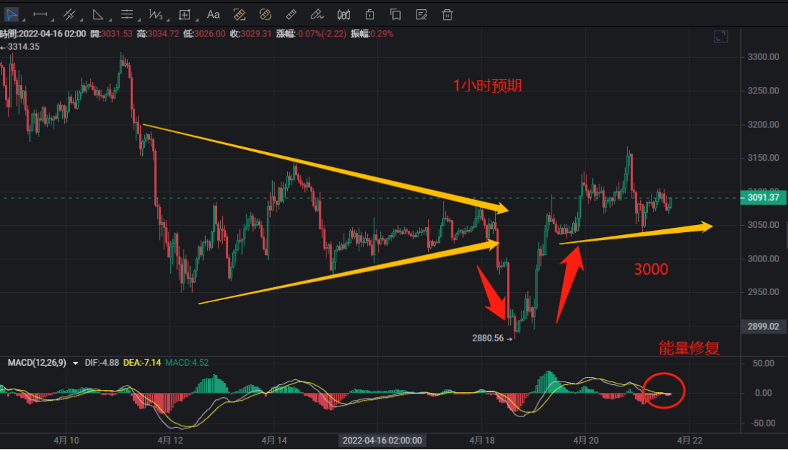Click the vertical scrollbar on right edge
Image resolution: width=788 pixels, height=450 pixels.
787,236
